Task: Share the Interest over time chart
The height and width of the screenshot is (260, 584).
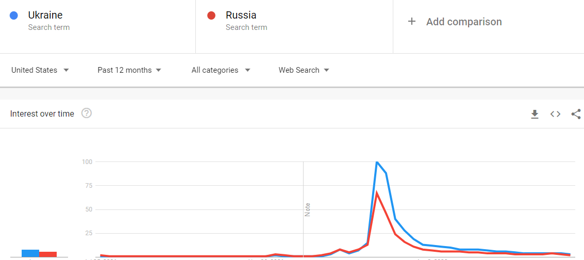Action: point(576,114)
